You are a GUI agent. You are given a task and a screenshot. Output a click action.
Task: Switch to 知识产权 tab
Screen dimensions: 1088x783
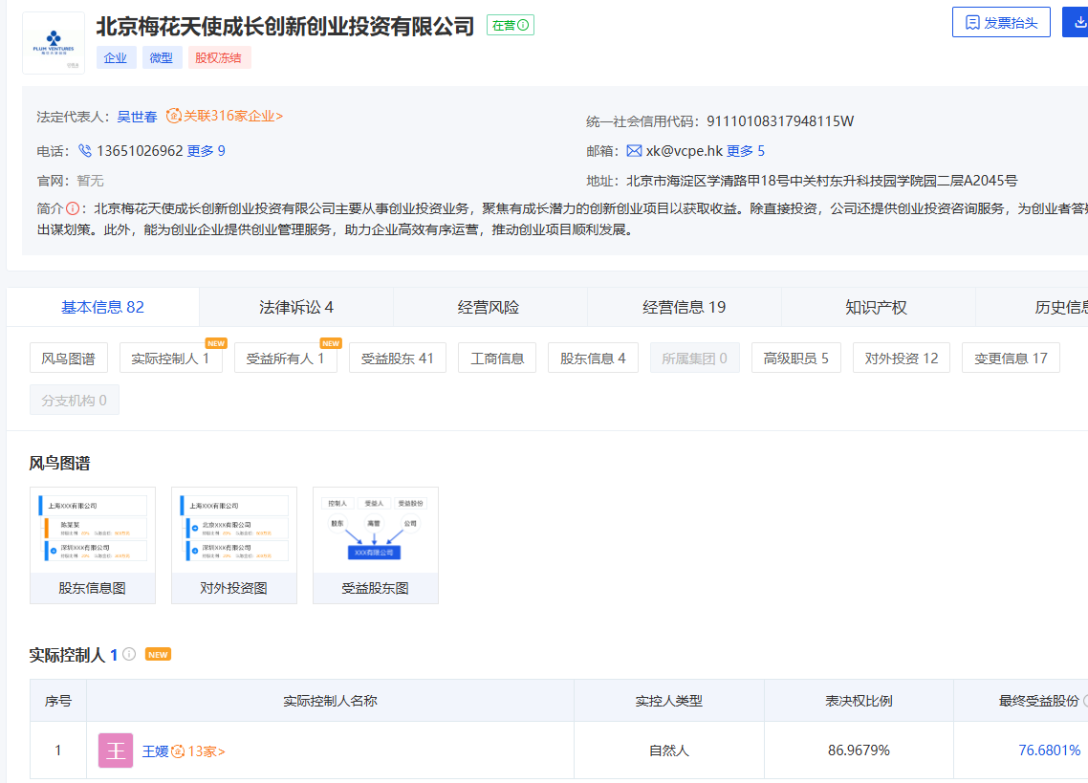[x=877, y=307]
